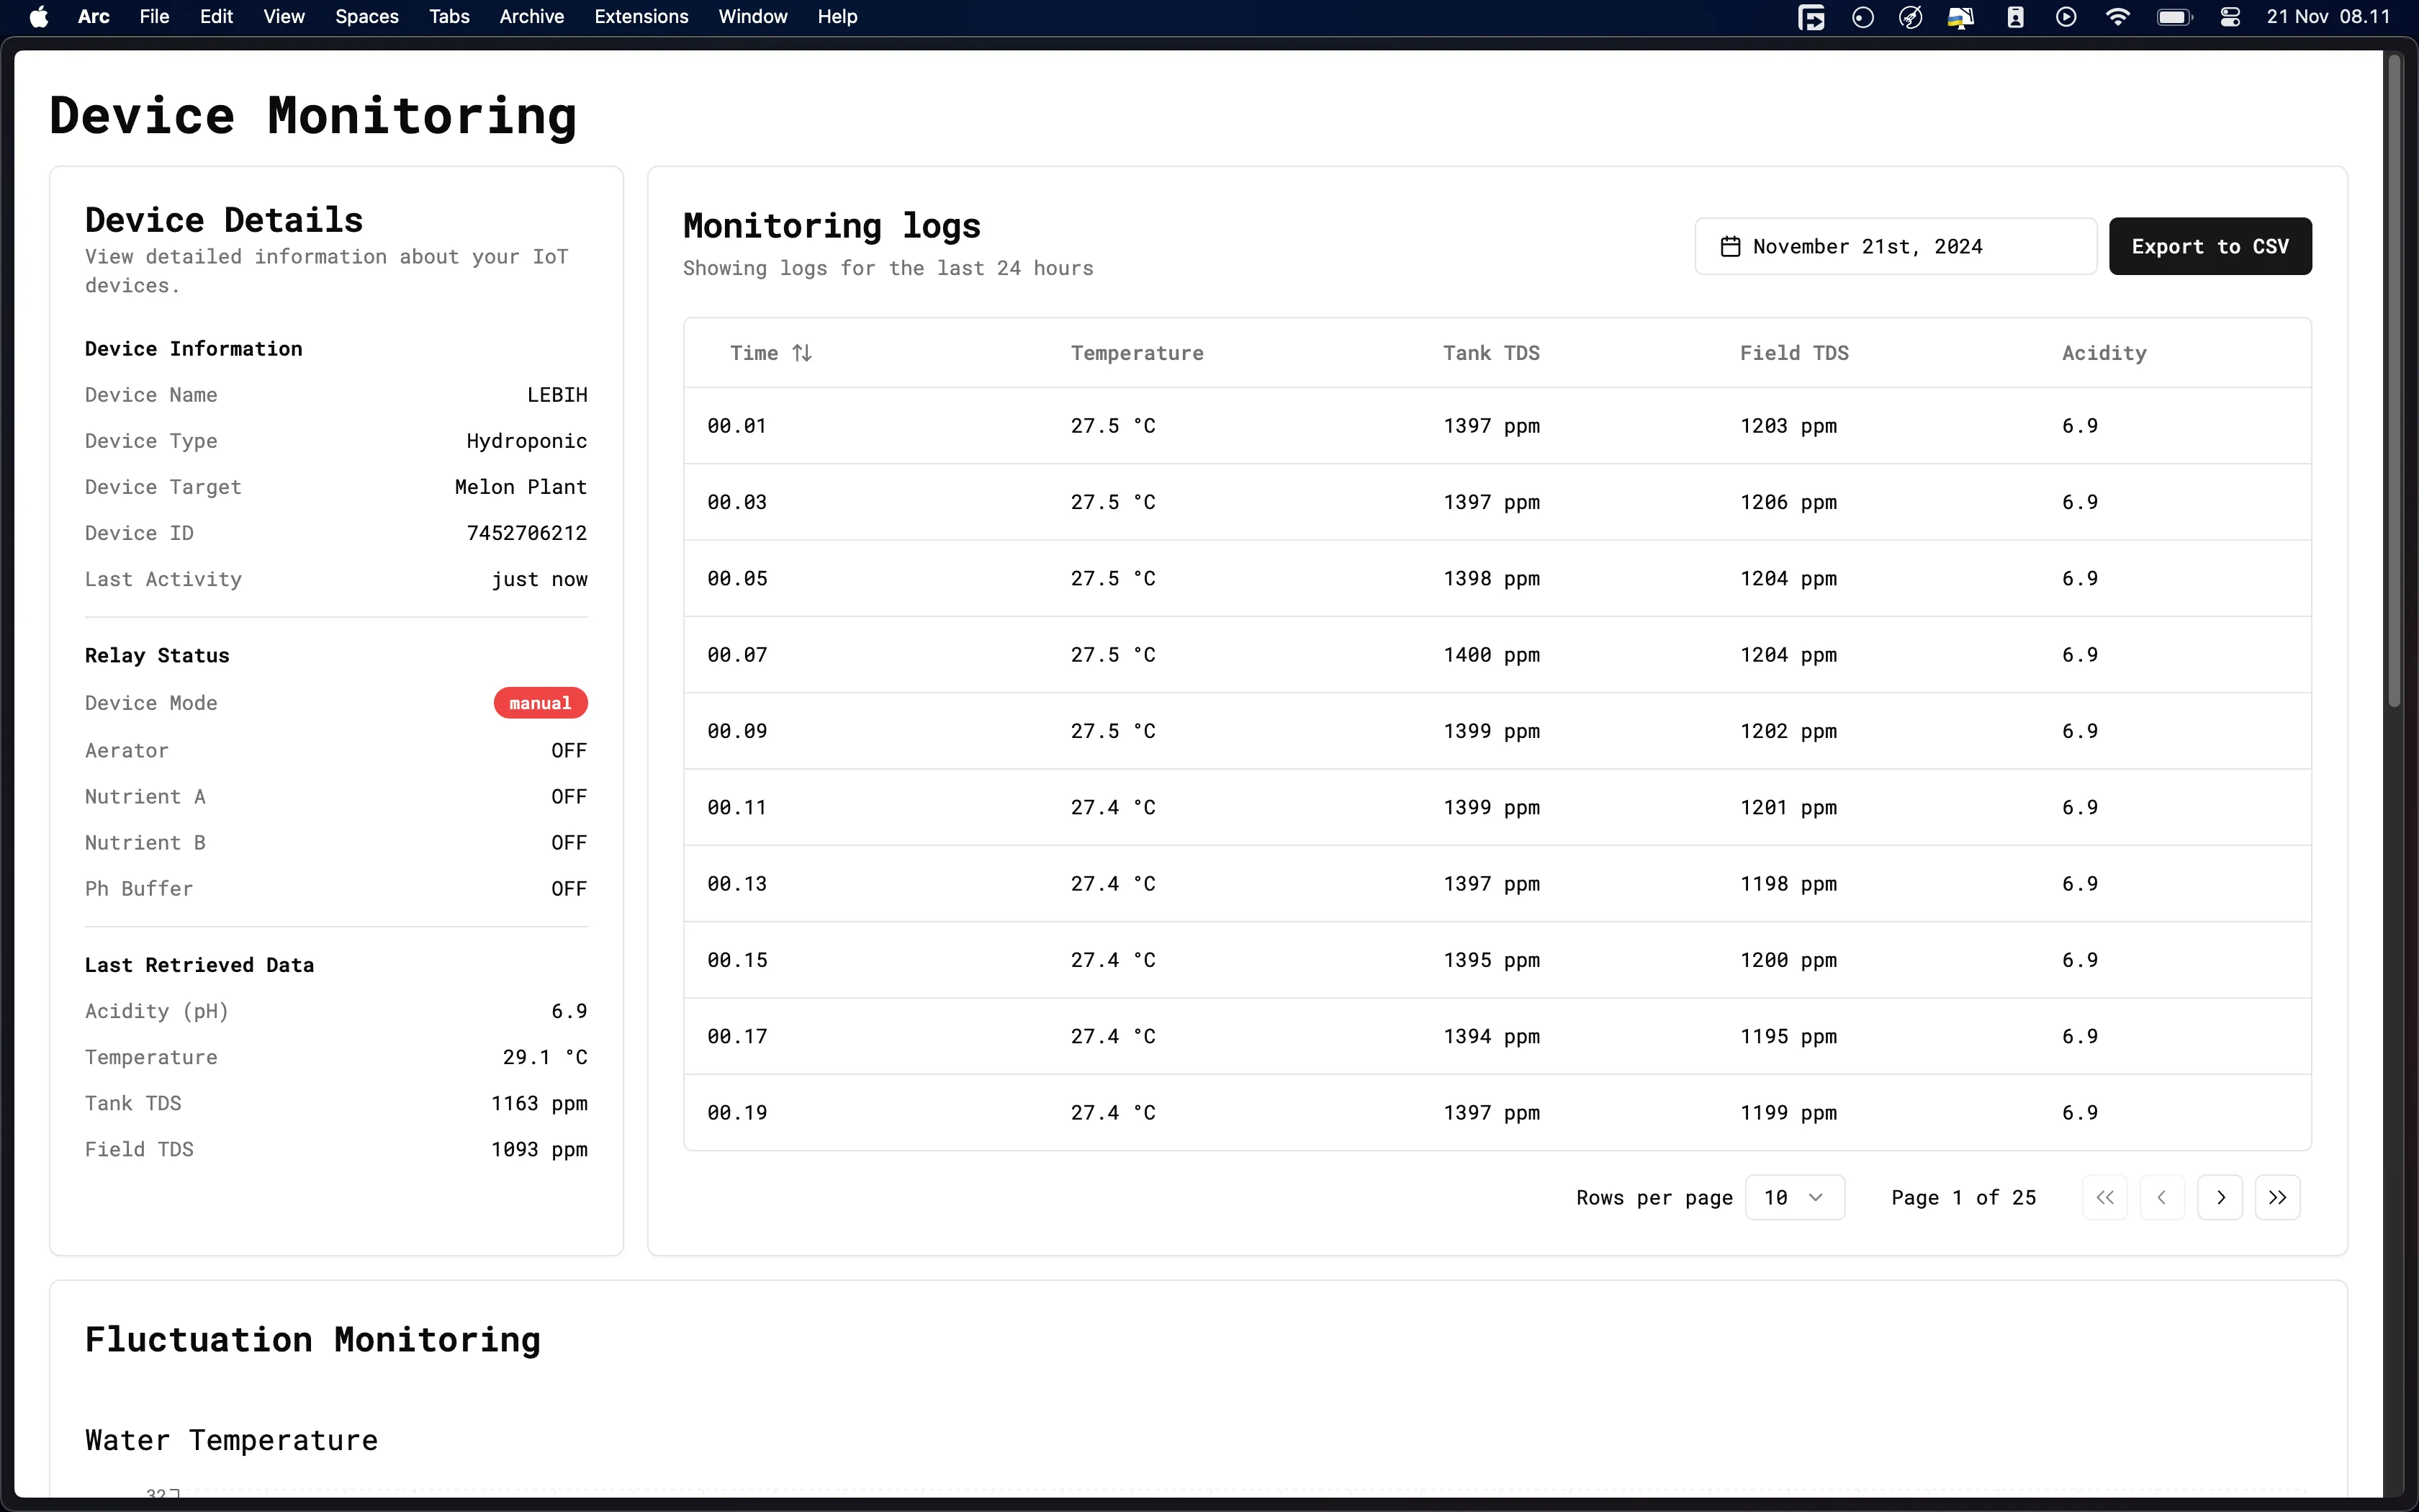
Task: Click the menu bar clock 21 Nov 08.11
Action: pyautogui.click(x=2328, y=17)
